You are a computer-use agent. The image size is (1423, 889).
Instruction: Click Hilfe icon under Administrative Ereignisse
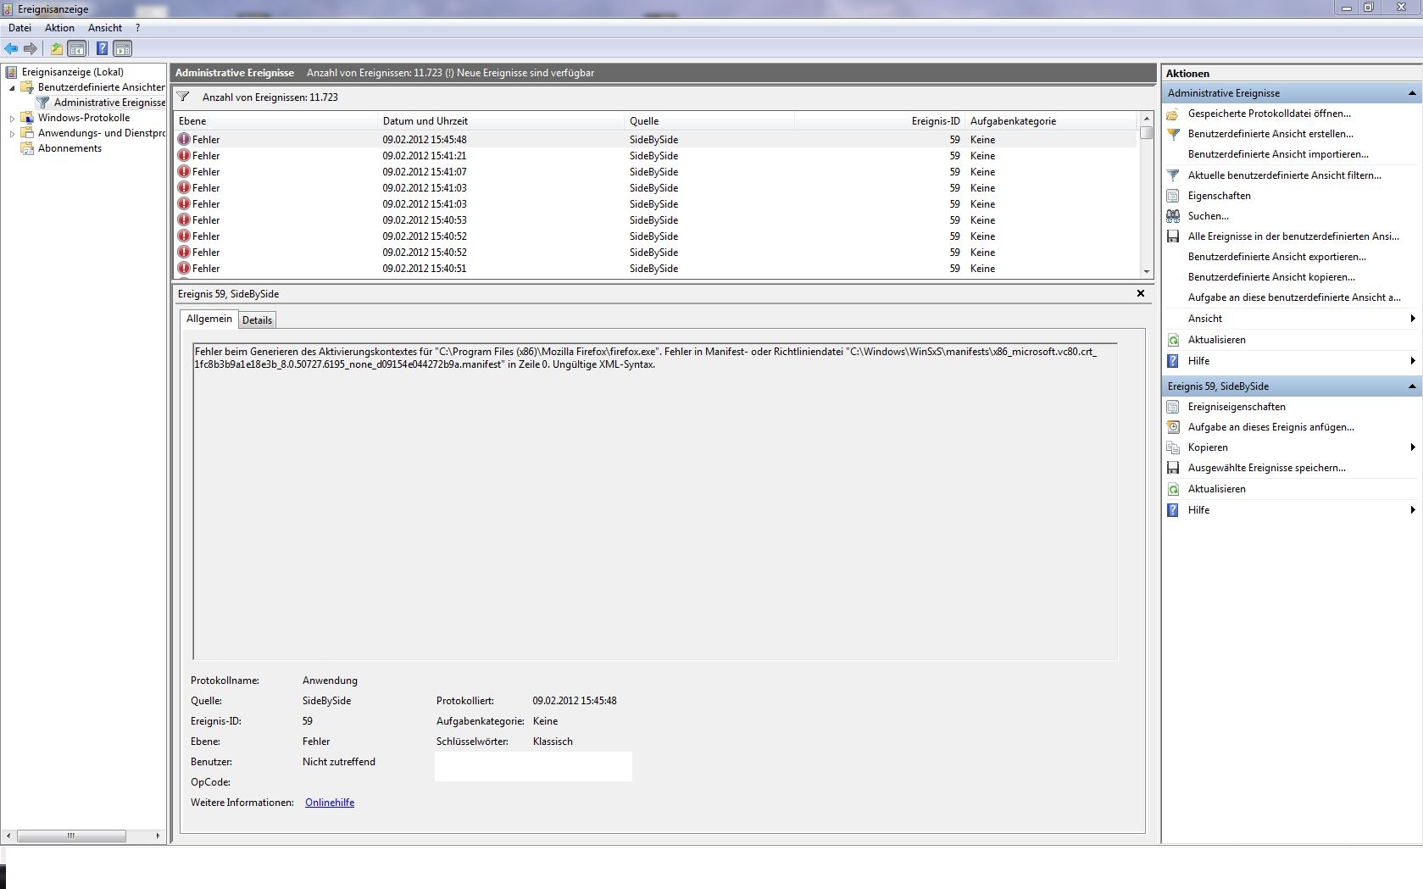point(1173,361)
